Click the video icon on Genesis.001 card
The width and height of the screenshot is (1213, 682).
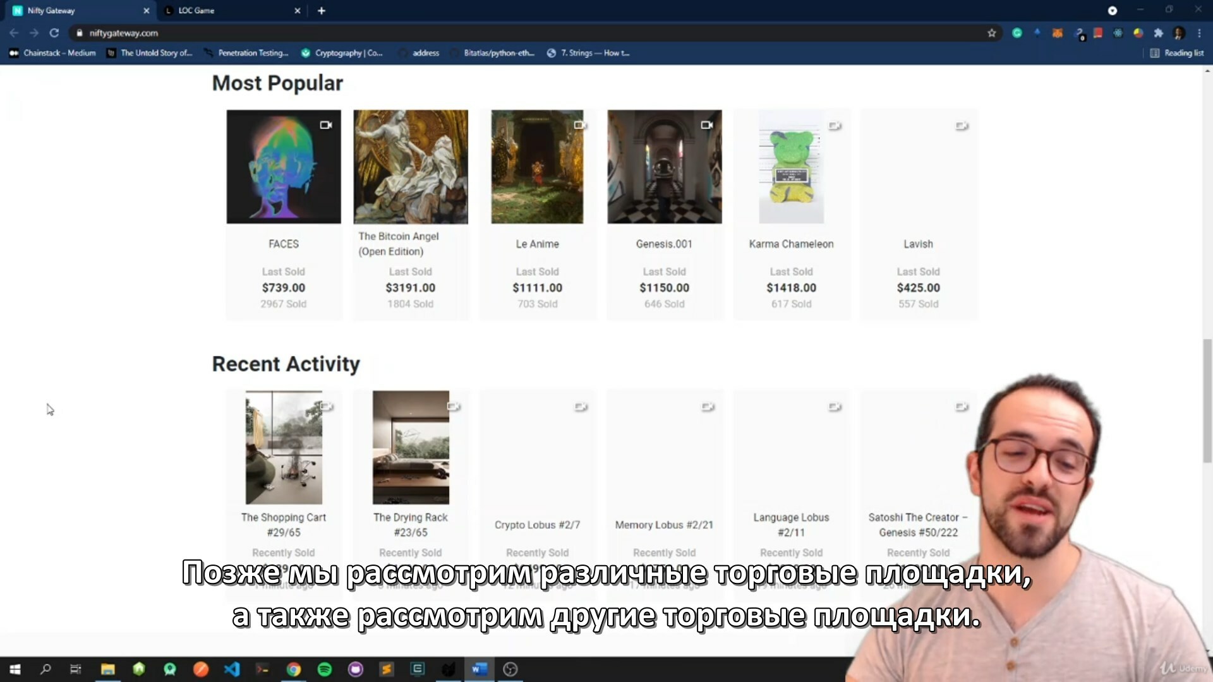[x=707, y=125]
